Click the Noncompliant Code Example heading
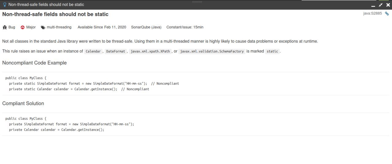392x164 pixels. click(x=34, y=63)
